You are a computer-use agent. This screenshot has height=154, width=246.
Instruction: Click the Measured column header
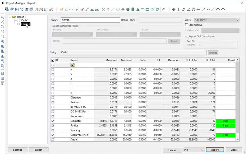tap(111, 60)
